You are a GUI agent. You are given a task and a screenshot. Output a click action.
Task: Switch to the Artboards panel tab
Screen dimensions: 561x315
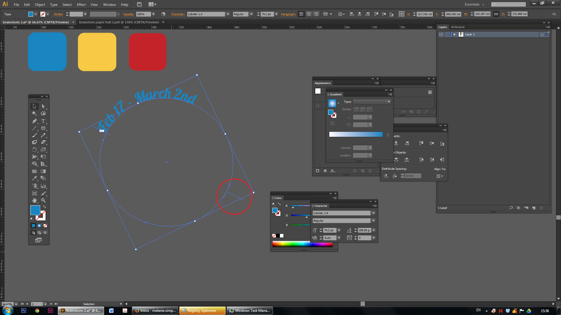458,27
